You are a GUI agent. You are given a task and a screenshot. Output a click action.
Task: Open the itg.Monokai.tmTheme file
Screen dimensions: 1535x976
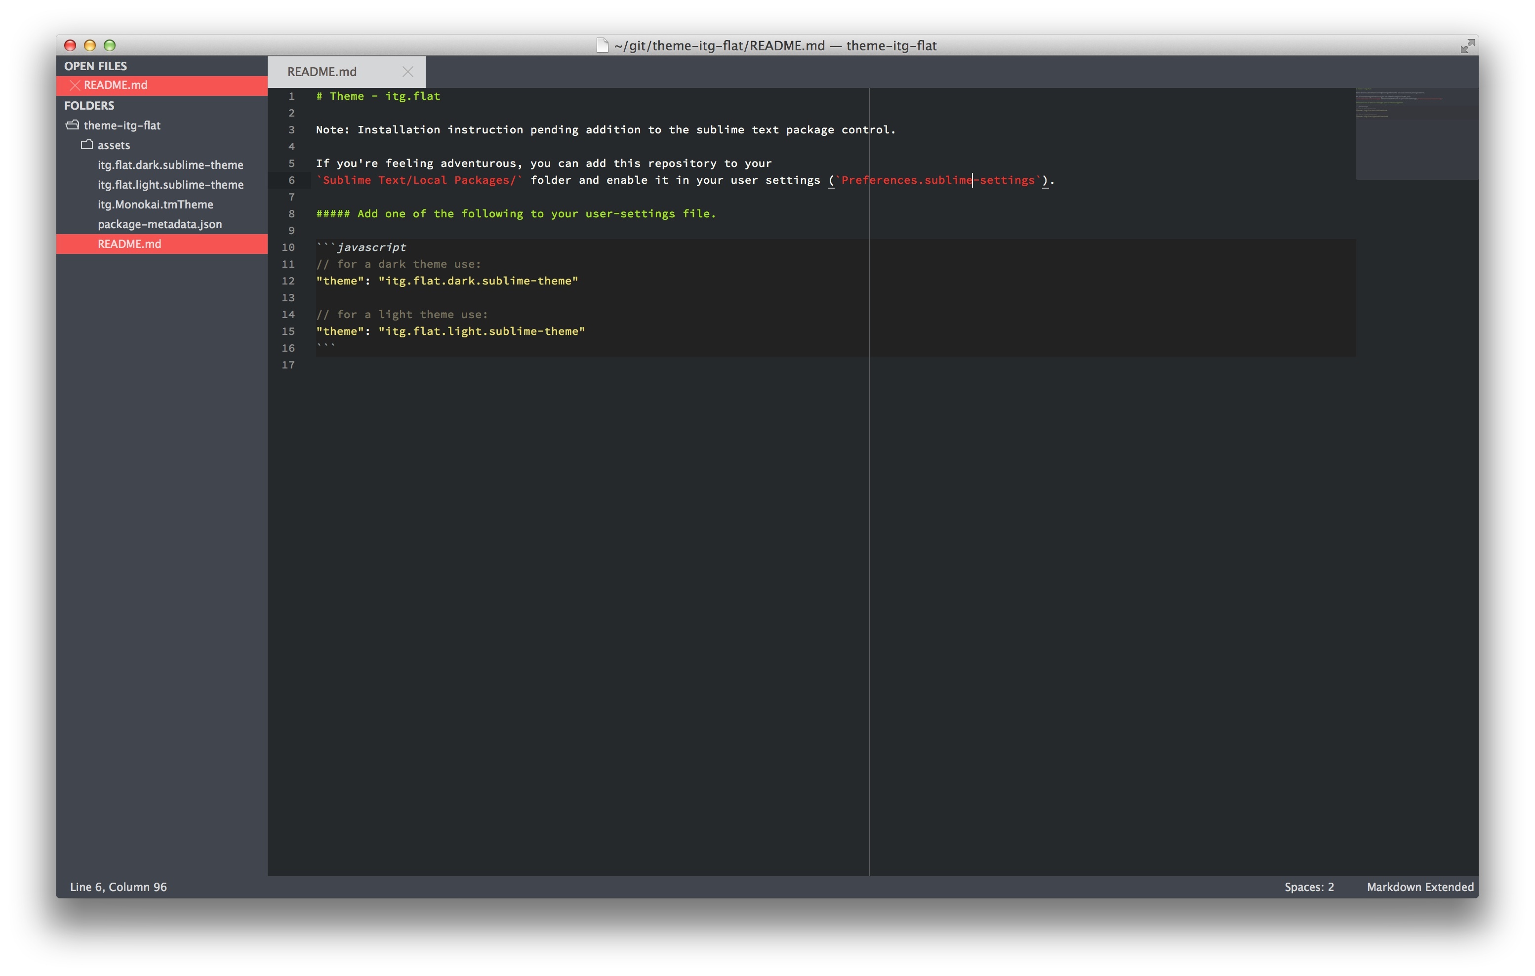[x=155, y=204]
